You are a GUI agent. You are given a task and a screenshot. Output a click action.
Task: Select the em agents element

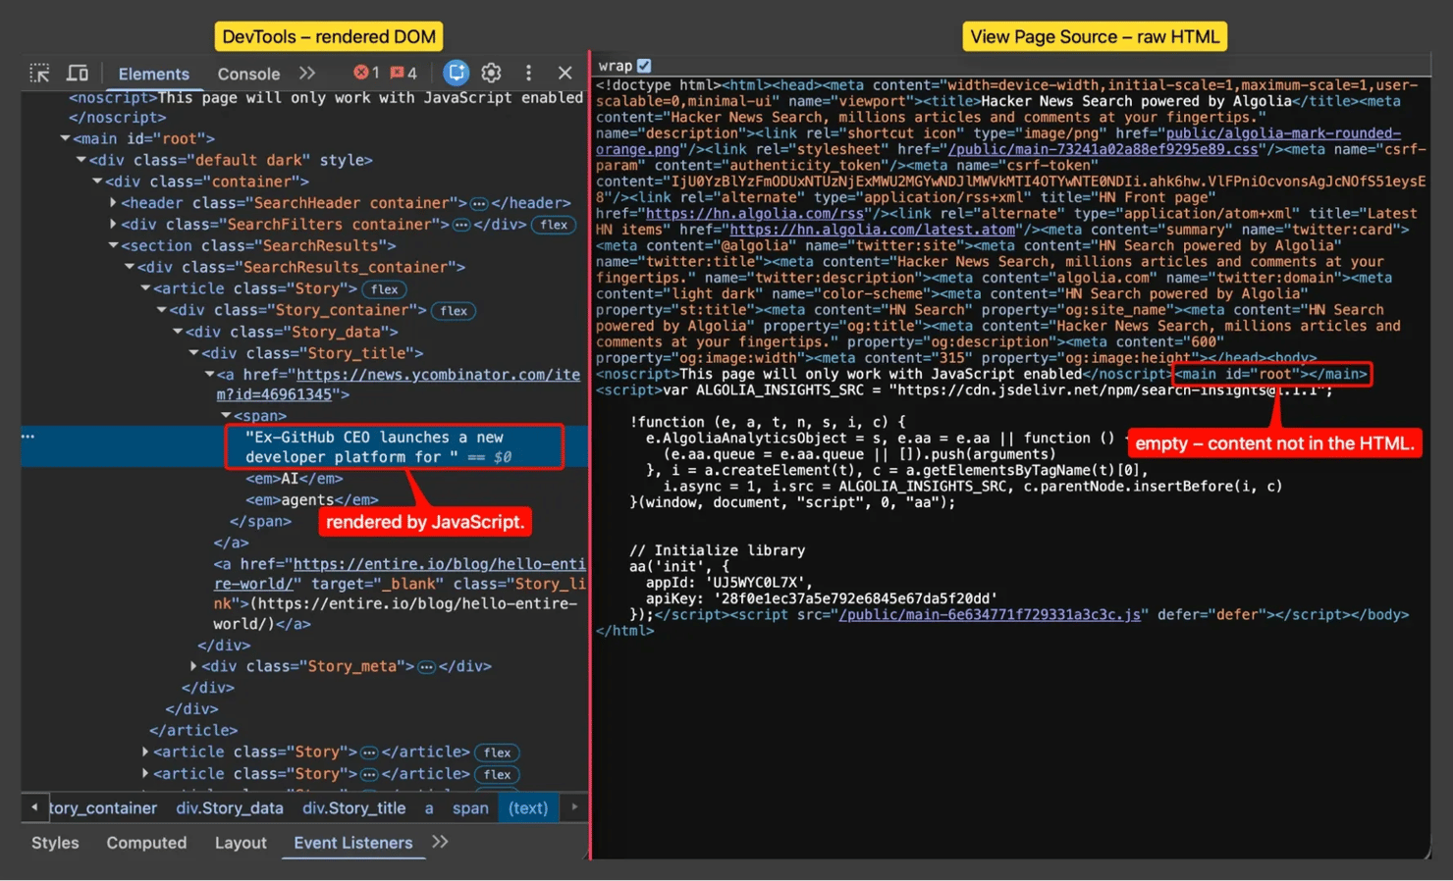click(x=311, y=500)
